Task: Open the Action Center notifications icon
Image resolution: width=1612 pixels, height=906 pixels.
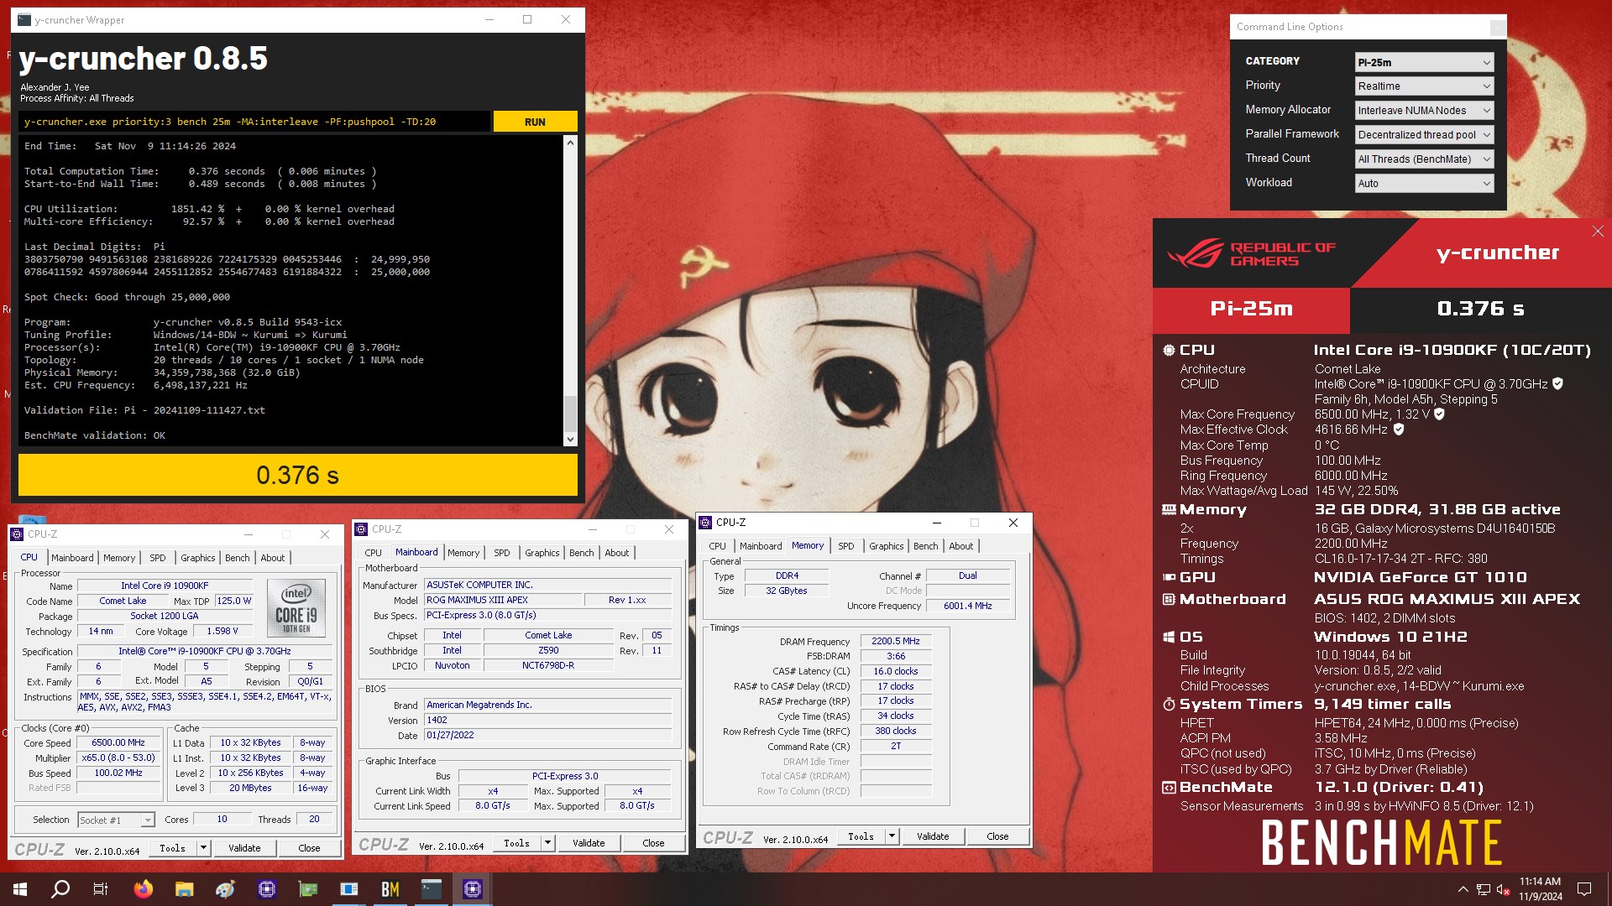Action: pyautogui.click(x=1584, y=889)
